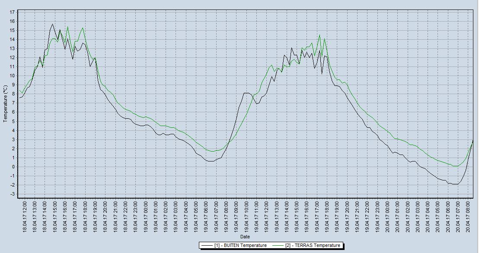This screenshot has height=253, width=479.
Task: Click the TERRAS Temperature legend entry
Action: [x=313, y=245]
